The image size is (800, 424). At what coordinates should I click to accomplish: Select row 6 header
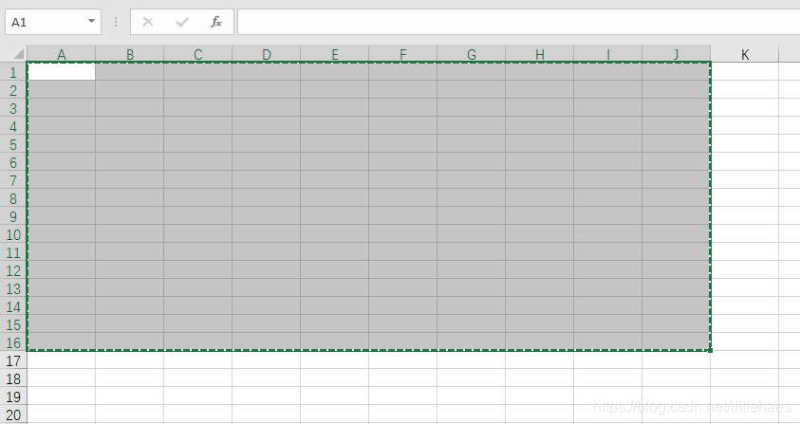pyautogui.click(x=13, y=162)
